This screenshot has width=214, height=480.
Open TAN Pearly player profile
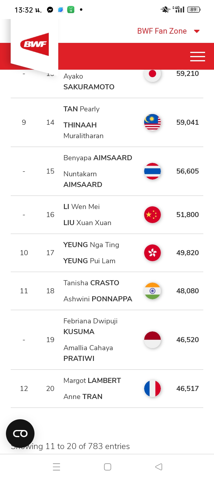coord(81,109)
